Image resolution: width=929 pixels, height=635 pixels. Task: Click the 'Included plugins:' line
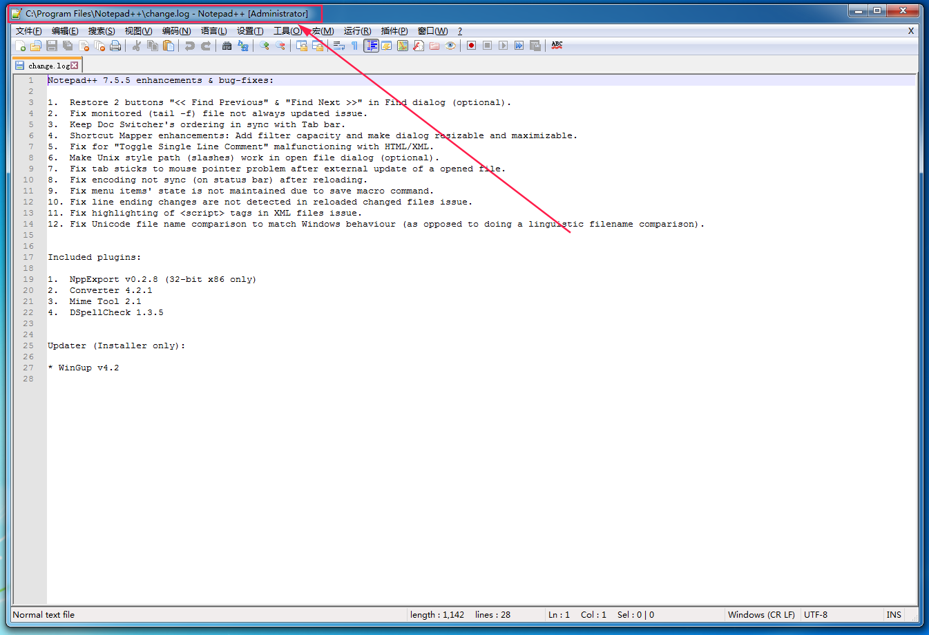[x=94, y=257]
